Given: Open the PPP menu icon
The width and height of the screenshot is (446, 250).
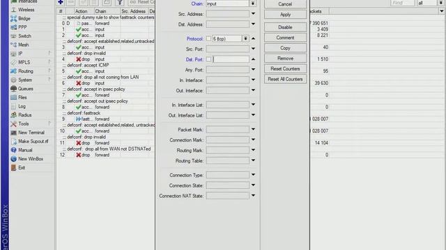Looking at the screenshot, I should 13,28.
